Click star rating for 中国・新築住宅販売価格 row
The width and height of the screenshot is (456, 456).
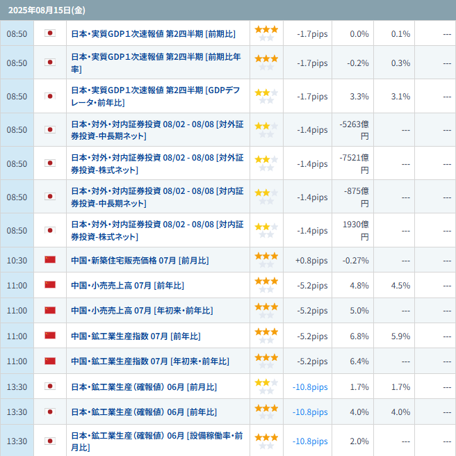pos(266,260)
